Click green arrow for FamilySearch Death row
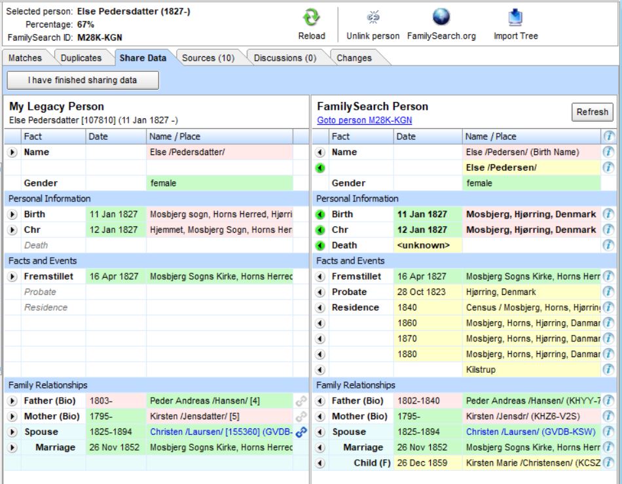The height and width of the screenshot is (484, 622). click(x=320, y=246)
